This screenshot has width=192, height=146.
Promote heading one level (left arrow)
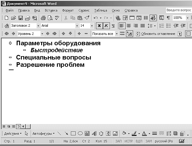tap(13, 33)
